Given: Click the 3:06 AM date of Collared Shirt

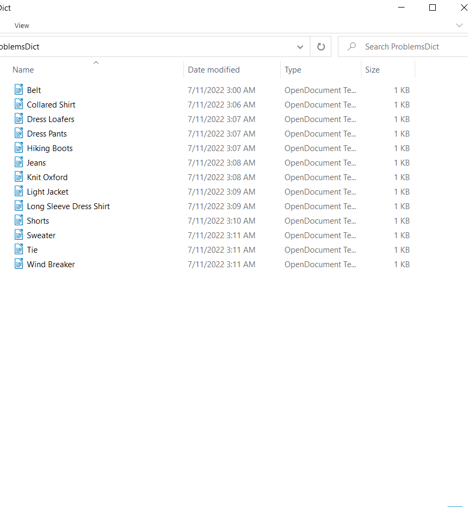Looking at the screenshot, I should (x=222, y=105).
